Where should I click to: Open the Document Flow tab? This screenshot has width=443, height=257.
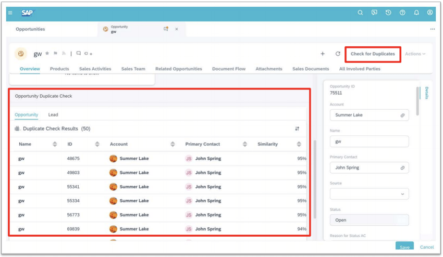click(229, 69)
